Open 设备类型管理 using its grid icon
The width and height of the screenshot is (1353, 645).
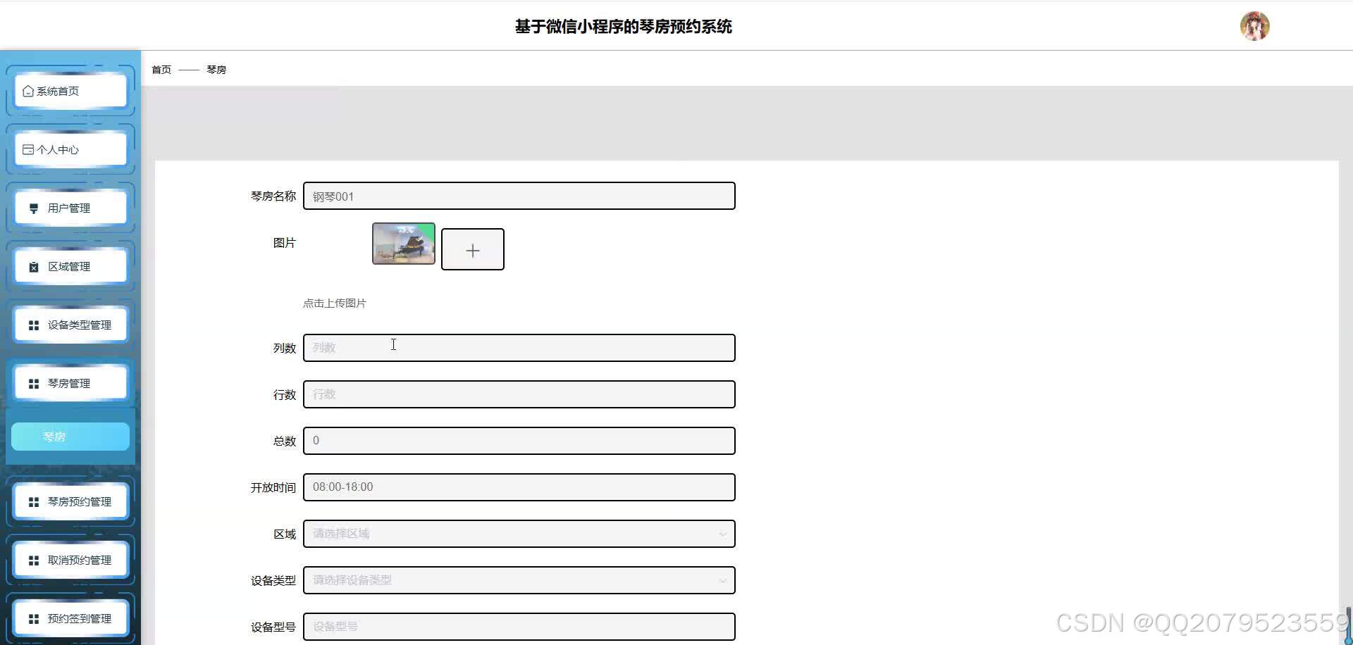tap(32, 325)
